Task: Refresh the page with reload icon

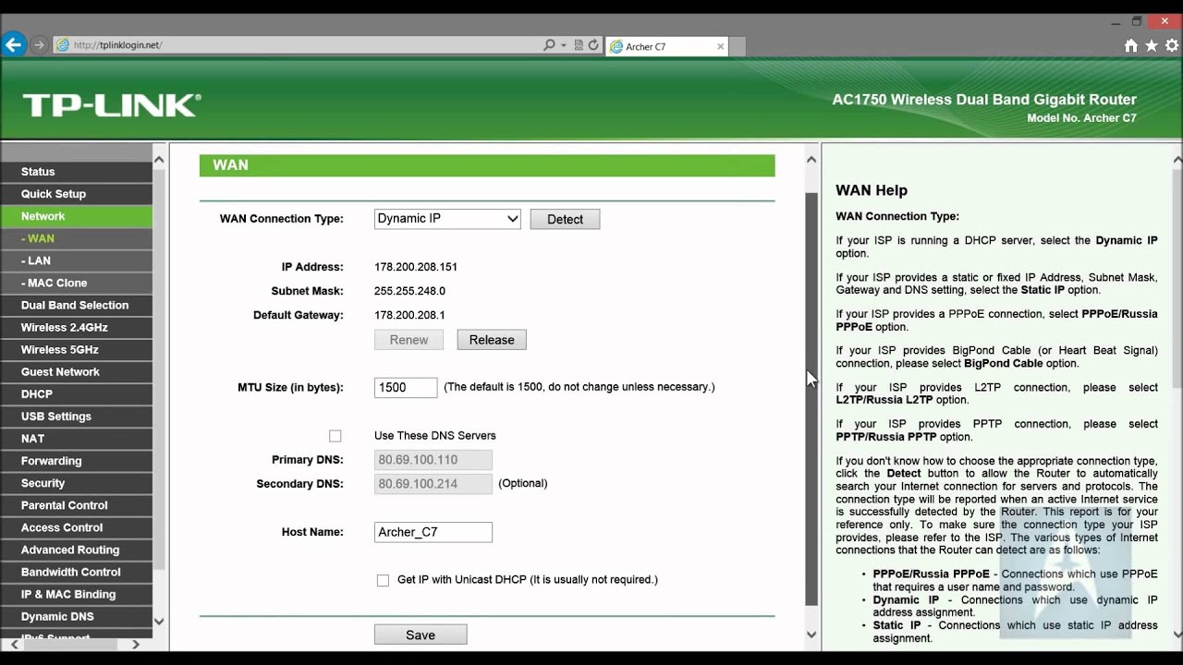Action: coord(593,44)
